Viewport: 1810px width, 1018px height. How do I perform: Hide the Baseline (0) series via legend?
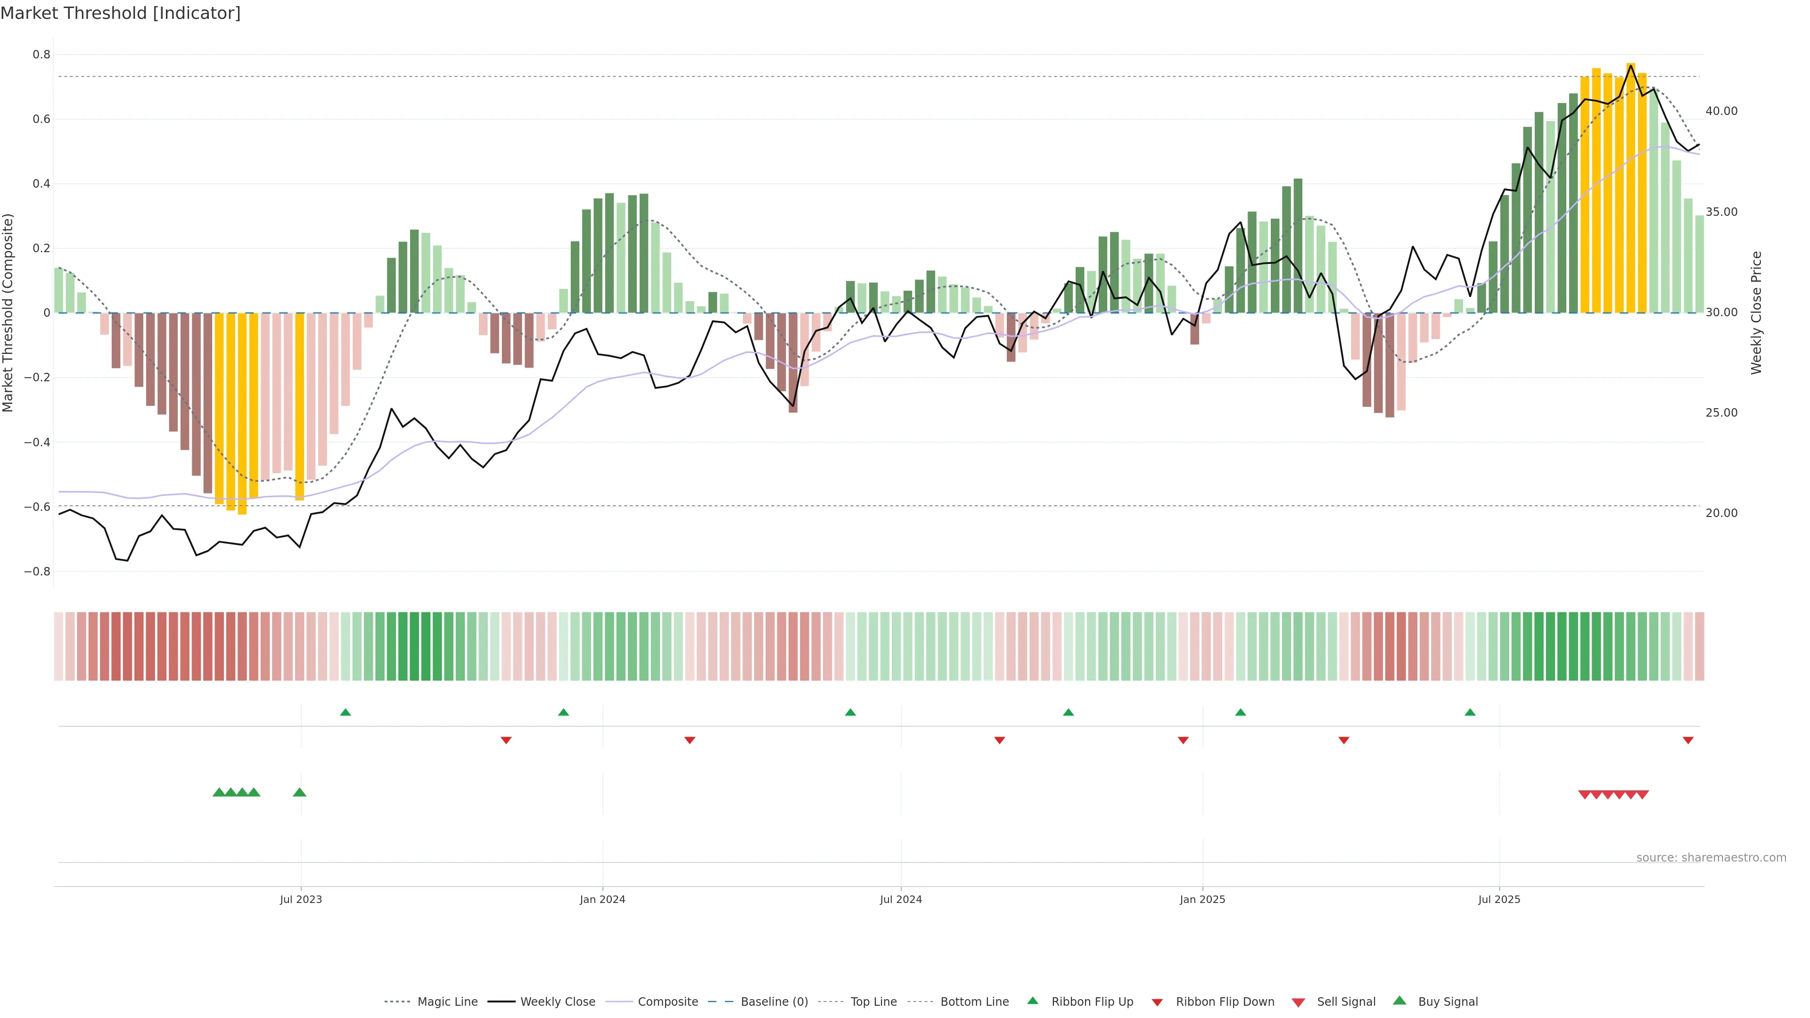(x=773, y=1002)
